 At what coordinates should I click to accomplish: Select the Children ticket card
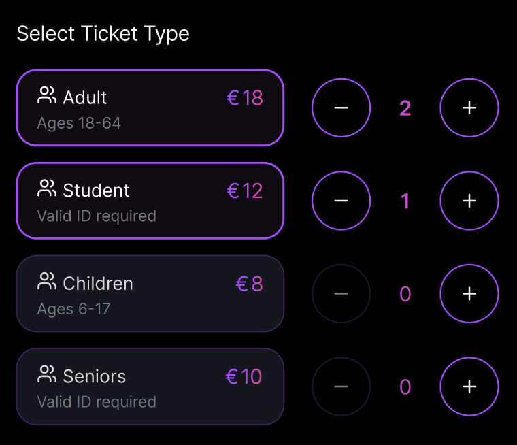pos(150,294)
